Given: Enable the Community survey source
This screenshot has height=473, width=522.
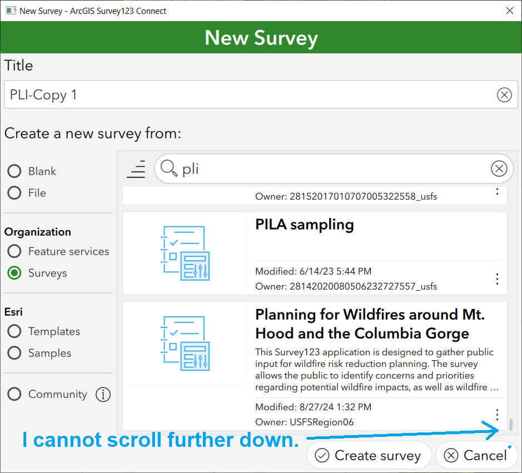Looking at the screenshot, I should pos(14,394).
